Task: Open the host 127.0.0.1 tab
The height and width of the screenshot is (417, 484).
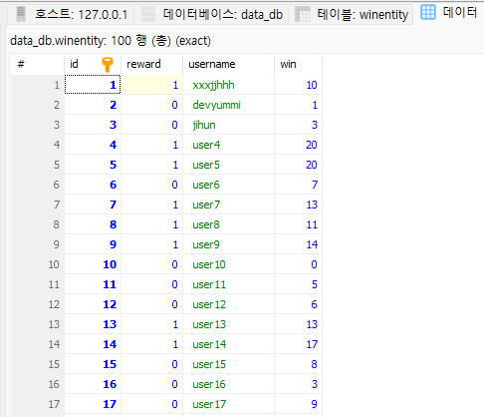Action: click(71, 14)
